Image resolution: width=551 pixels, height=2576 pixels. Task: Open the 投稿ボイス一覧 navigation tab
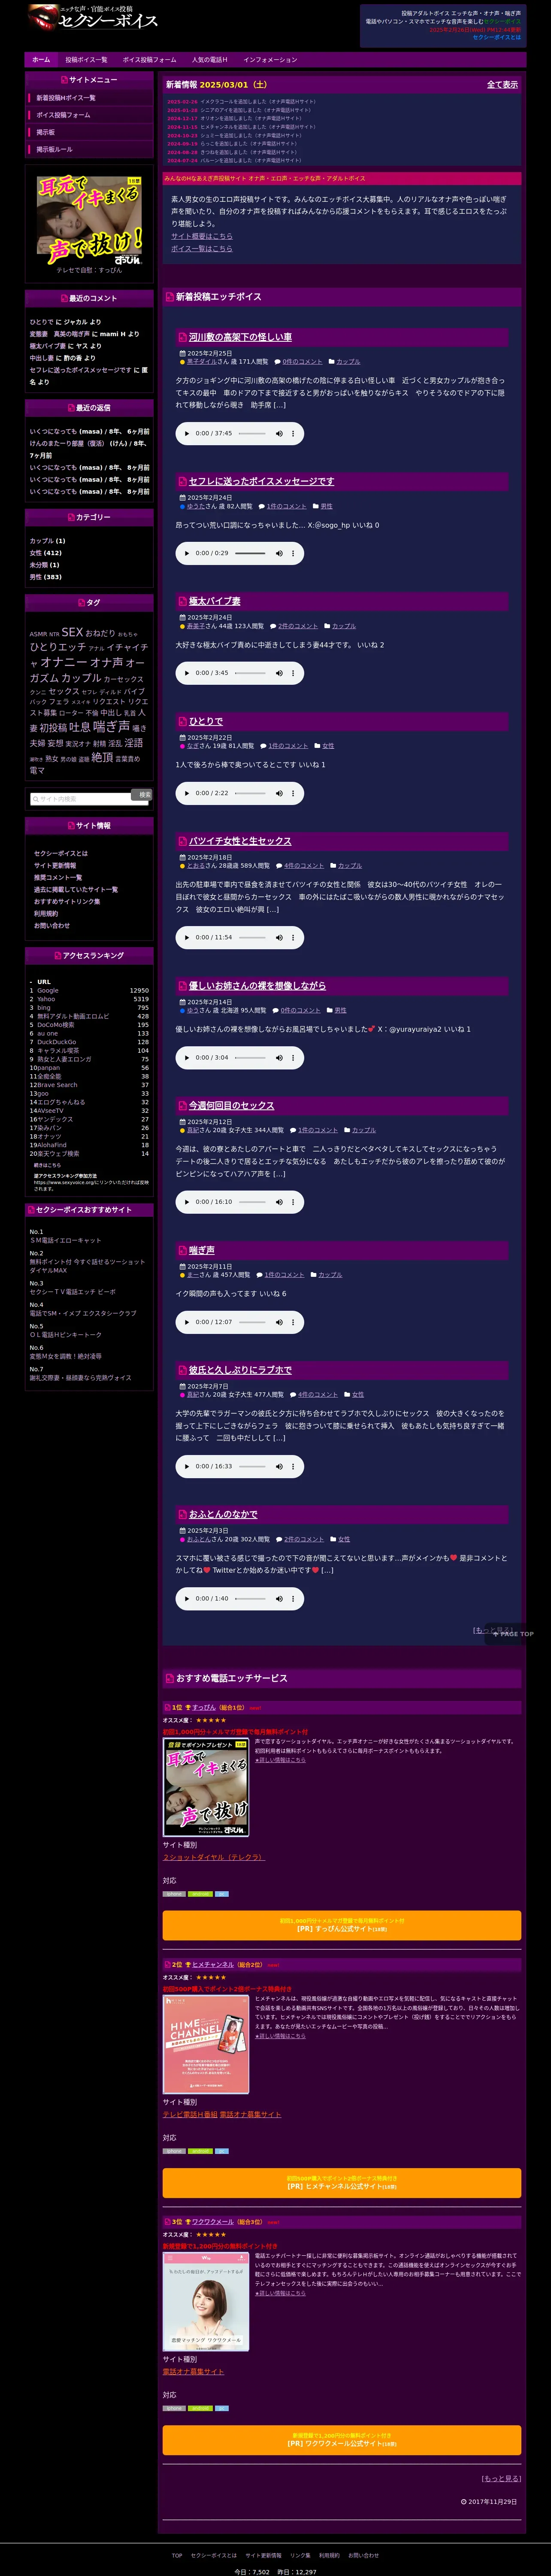86,60
